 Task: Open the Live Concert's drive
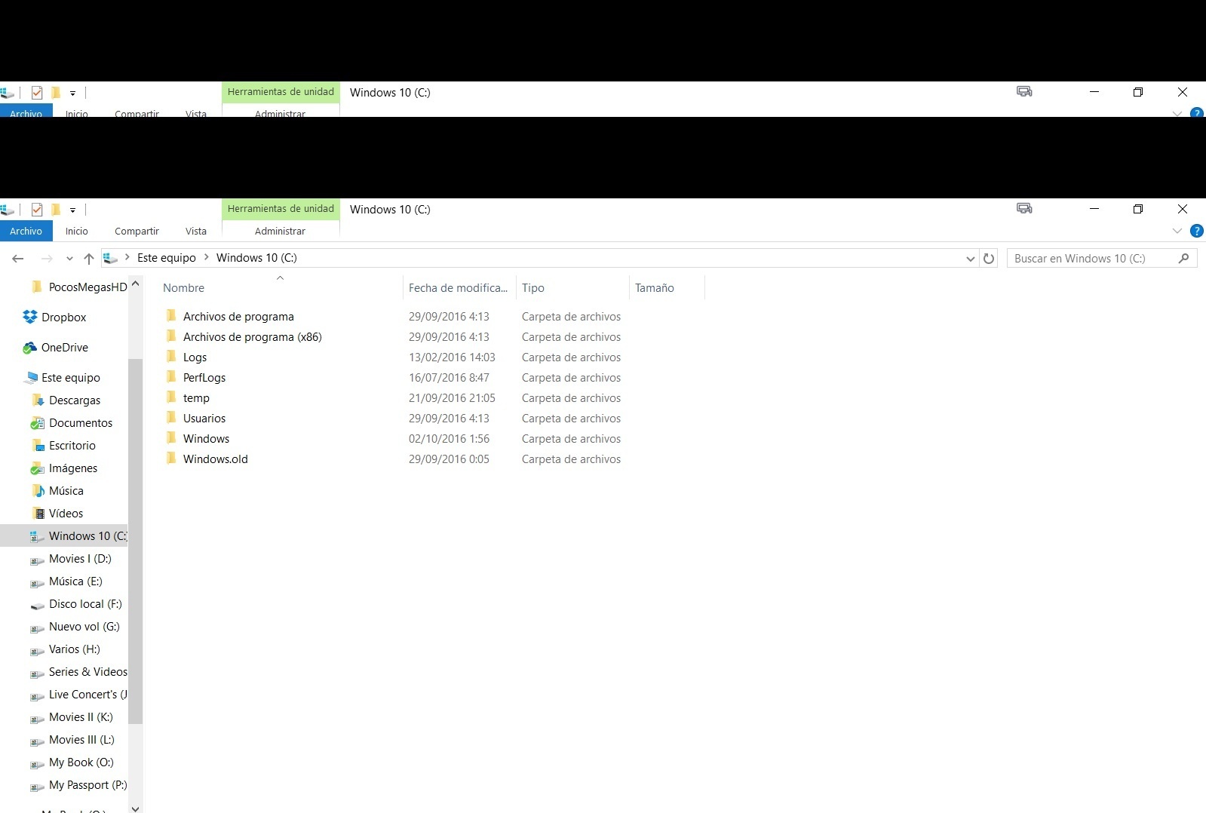[x=78, y=695]
